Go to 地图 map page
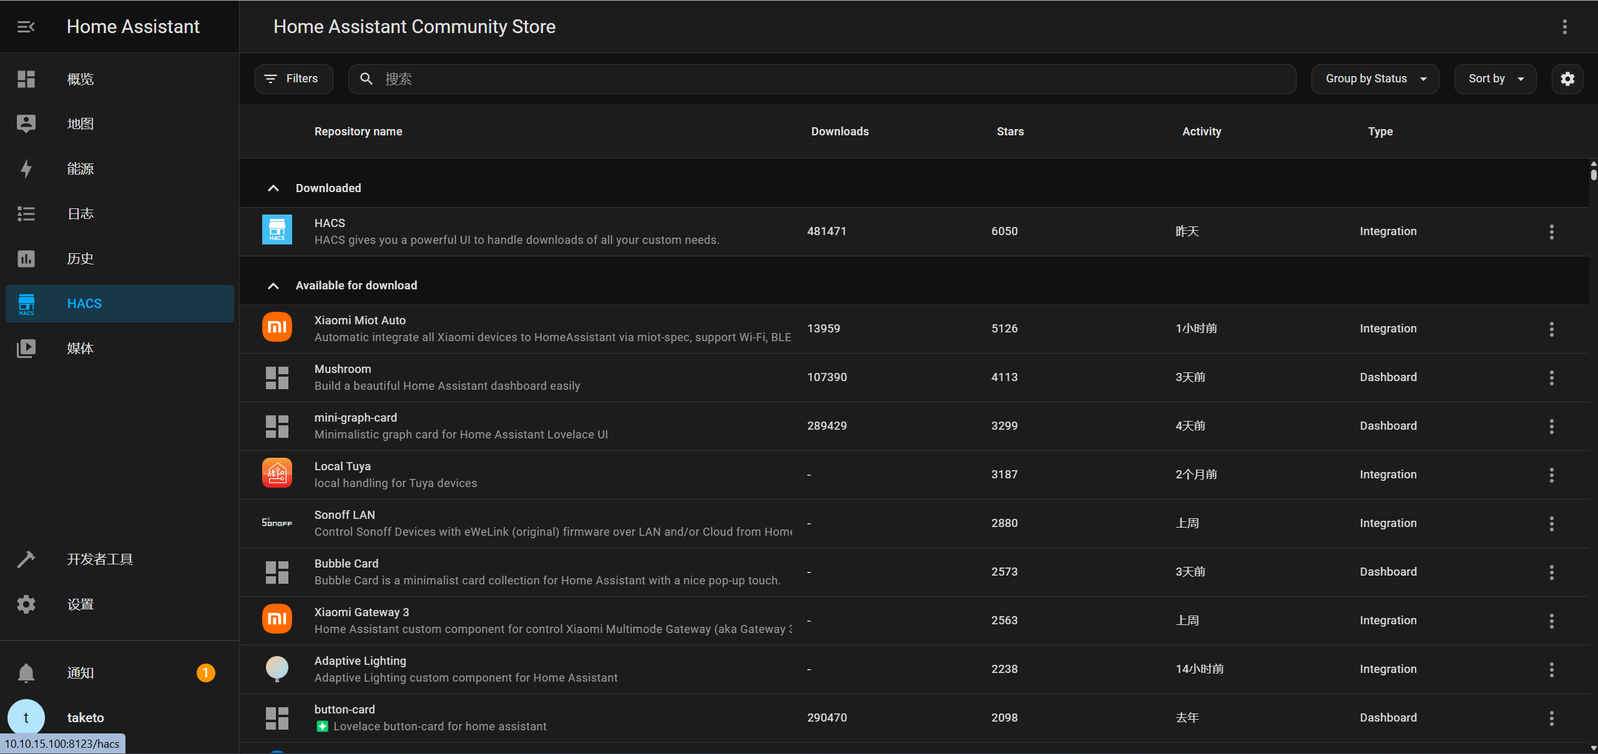Screen dimensions: 1598x754 81,124
